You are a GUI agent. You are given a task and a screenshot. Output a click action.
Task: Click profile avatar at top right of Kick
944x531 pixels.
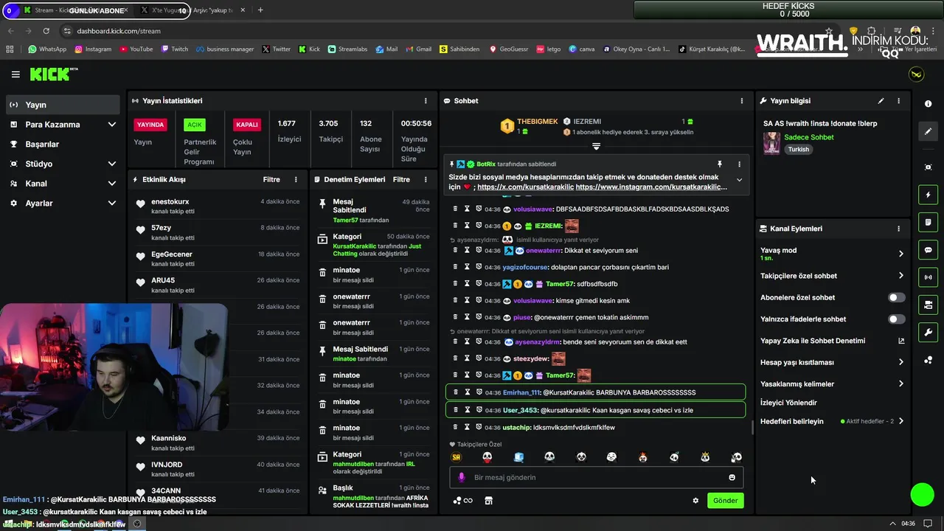pyautogui.click(x=916, y=74)
